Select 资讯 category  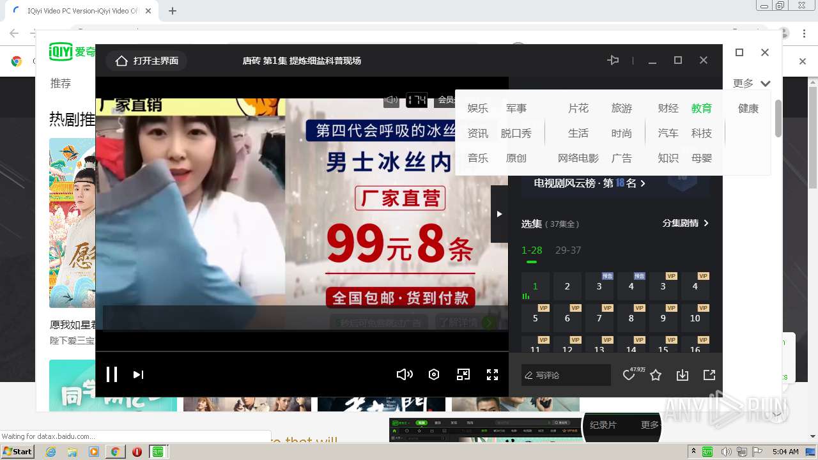coord(478,134)
